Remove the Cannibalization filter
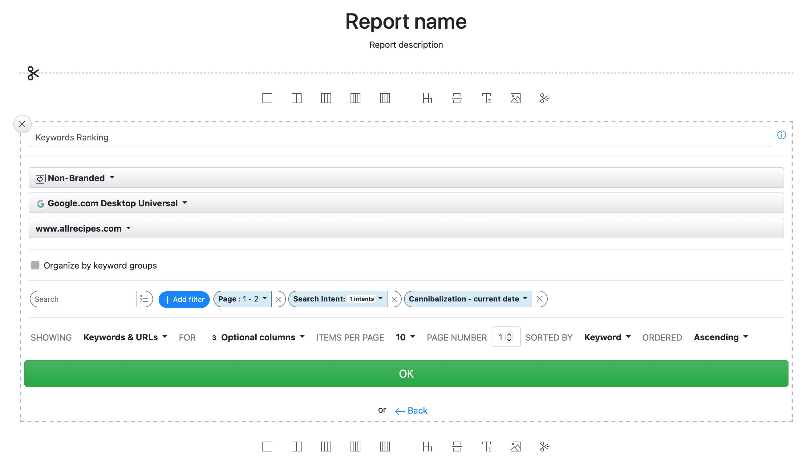This screenshot has width=807, height=465. [539, 299]
